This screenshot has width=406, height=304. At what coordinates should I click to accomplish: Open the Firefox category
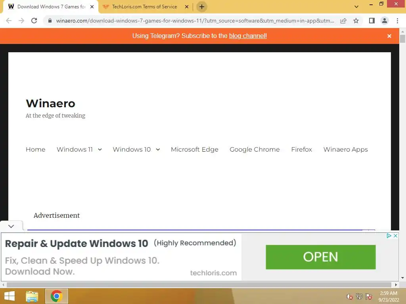(301, 149)
